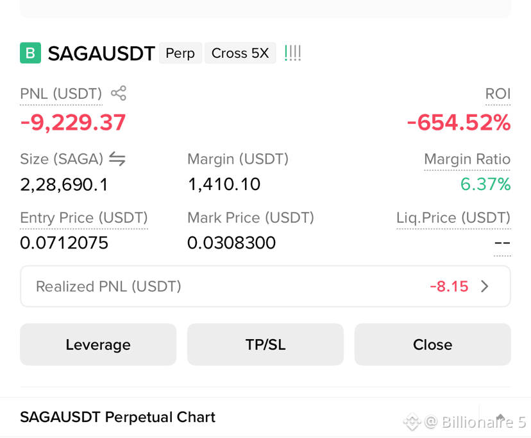Close the SAGAUSDT position
This screenshot has width=531, height=438.
[x=432, y=344]
